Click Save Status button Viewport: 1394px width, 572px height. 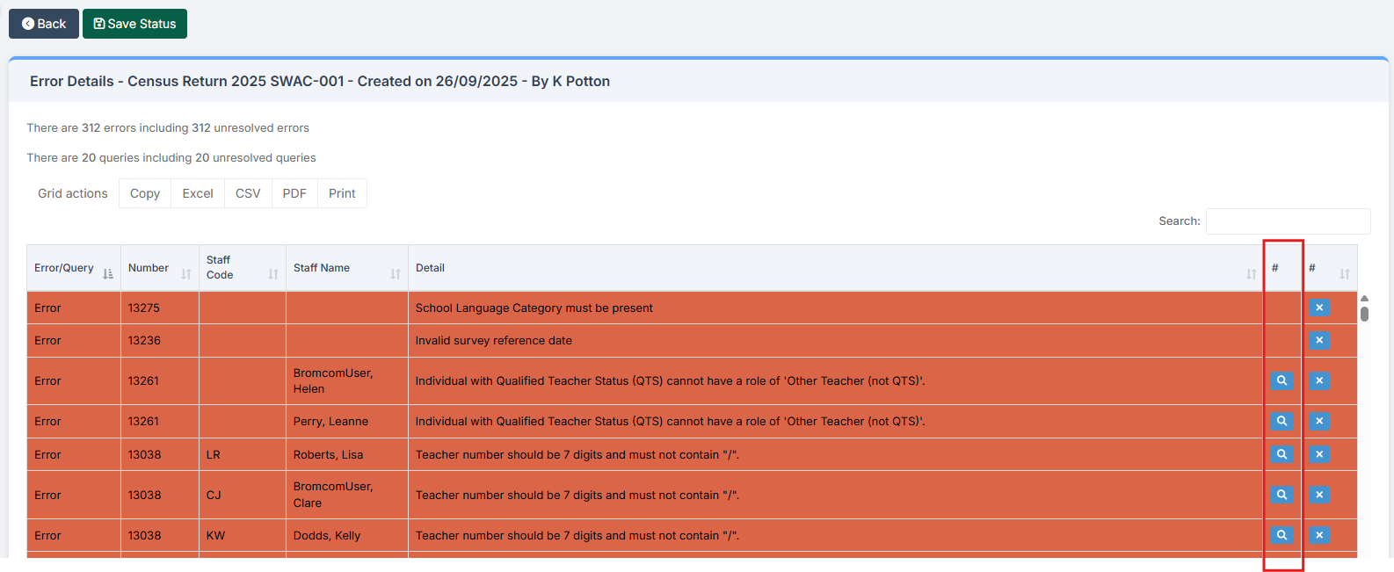coord(134,24)
